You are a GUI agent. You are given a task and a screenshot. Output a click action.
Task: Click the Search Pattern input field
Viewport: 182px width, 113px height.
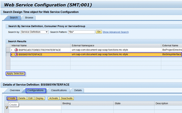[82, 32]
